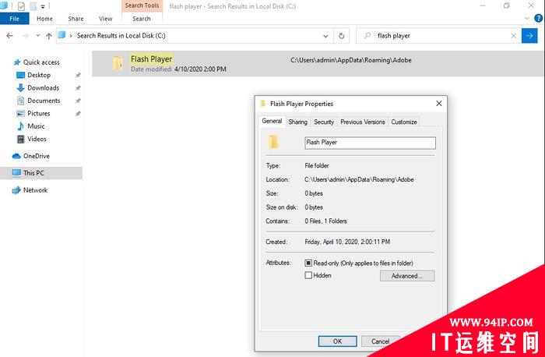Click the large folder icon in Properties
Image resolution: width=545 pixels, height=357 pixels.
click(273, 142)
